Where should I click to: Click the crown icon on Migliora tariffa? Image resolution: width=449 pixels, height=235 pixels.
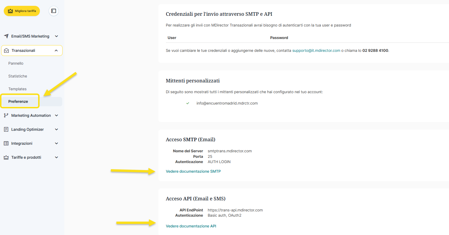coord(10,11)
